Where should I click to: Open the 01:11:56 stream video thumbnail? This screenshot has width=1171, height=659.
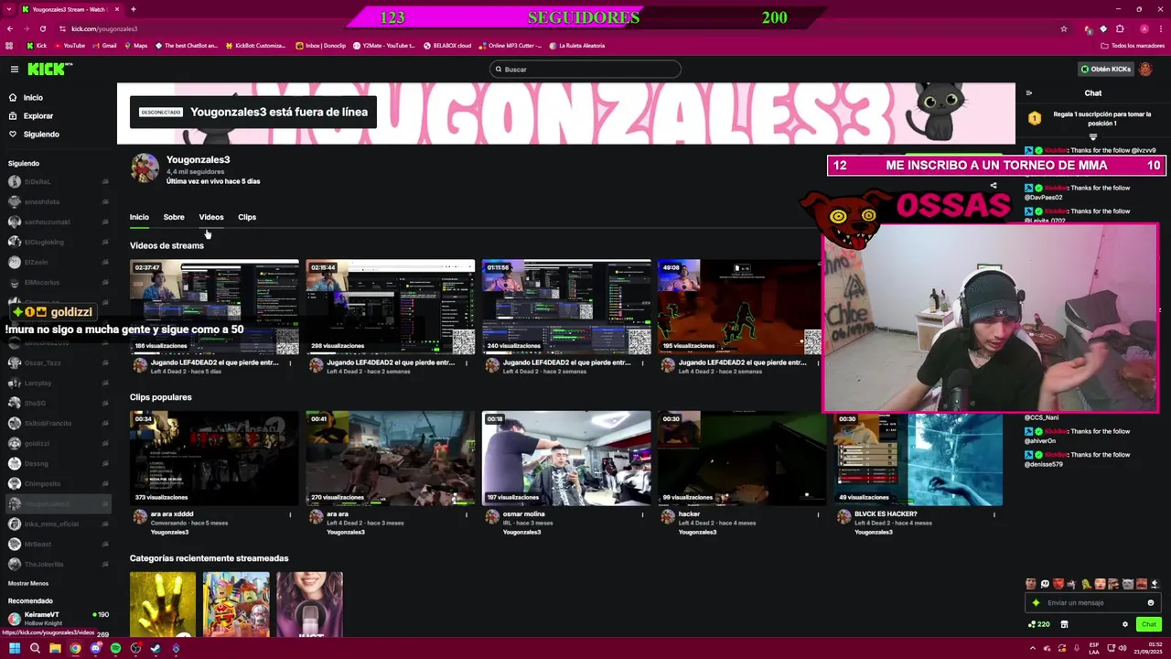[566, 308]
